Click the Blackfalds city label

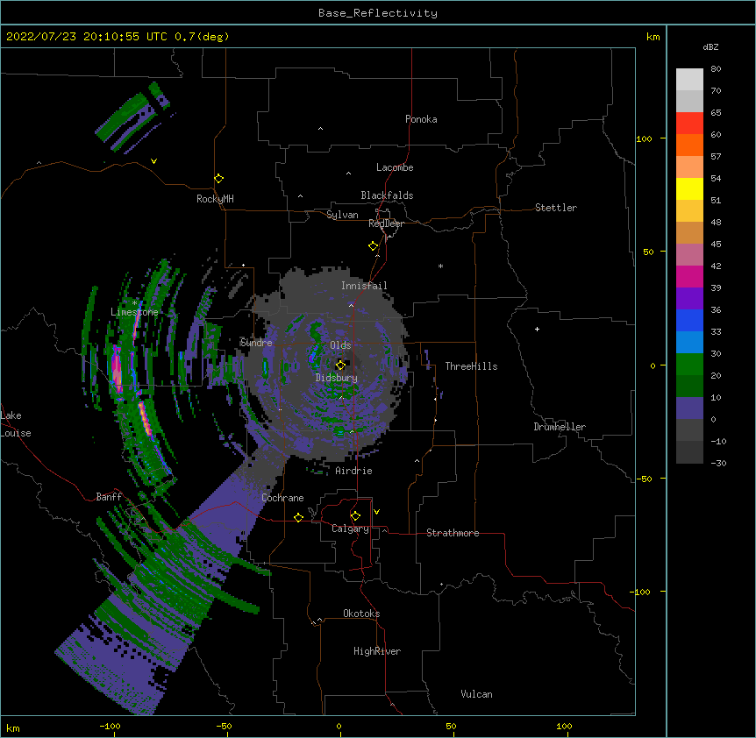pyautogui.click(x=387, y=195)
